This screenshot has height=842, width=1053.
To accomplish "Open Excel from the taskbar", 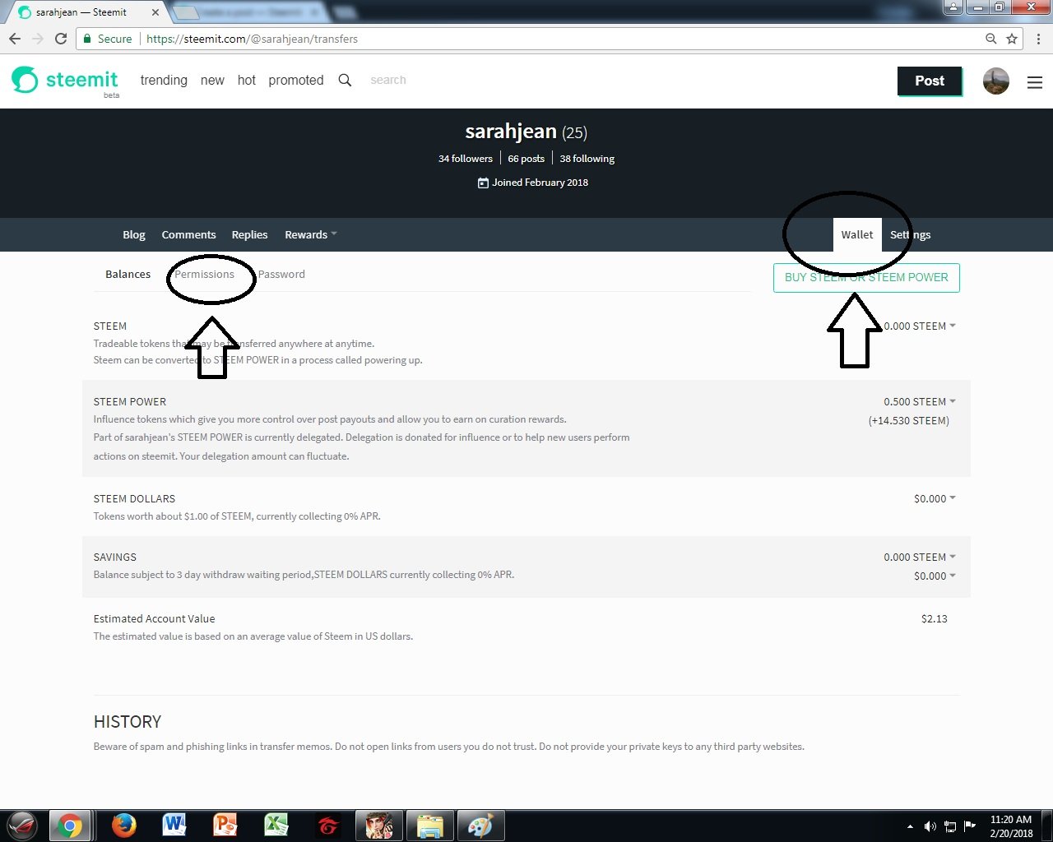I will (276, 825).
